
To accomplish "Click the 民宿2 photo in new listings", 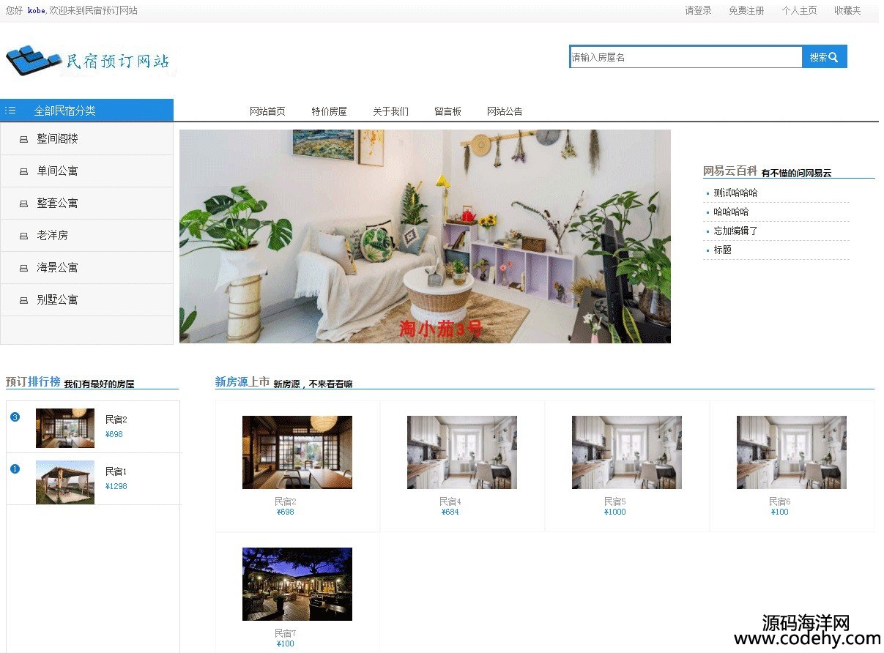I will [x=297, y=452].
